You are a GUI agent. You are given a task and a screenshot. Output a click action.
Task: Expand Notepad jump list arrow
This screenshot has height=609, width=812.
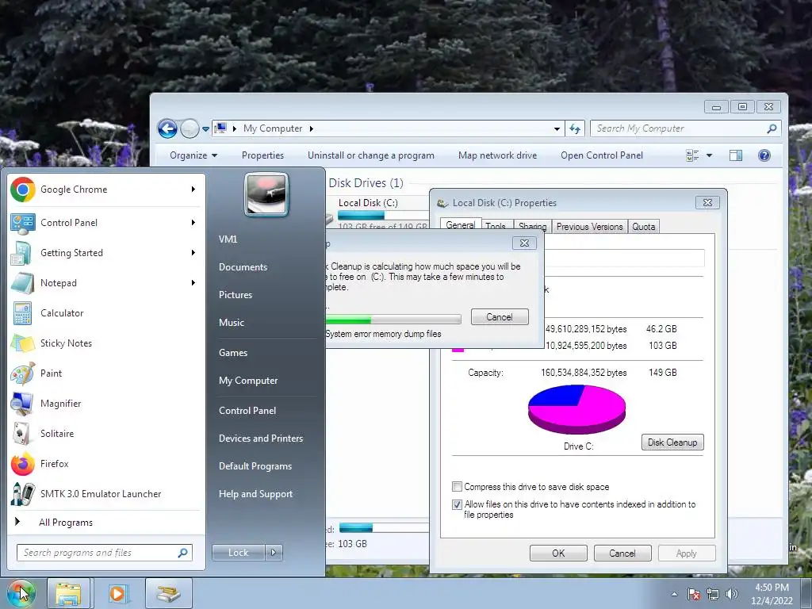(x=193, y=283)
